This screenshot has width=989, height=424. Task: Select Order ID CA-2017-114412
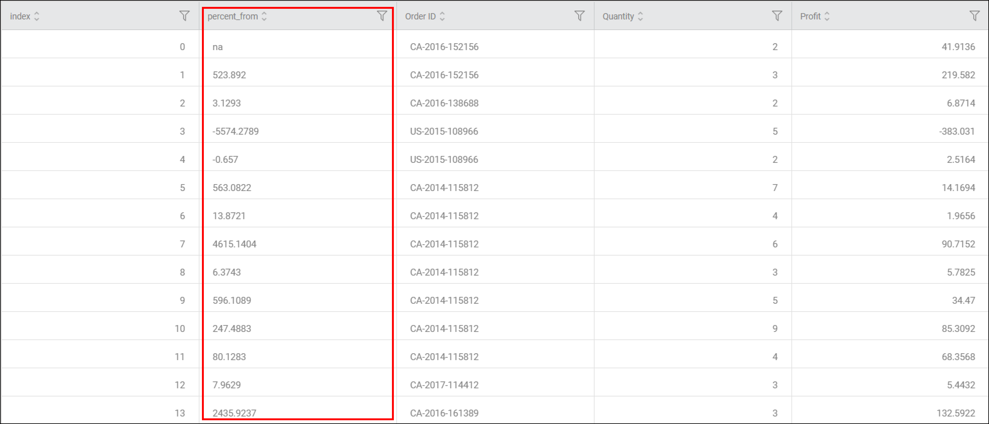444,385
